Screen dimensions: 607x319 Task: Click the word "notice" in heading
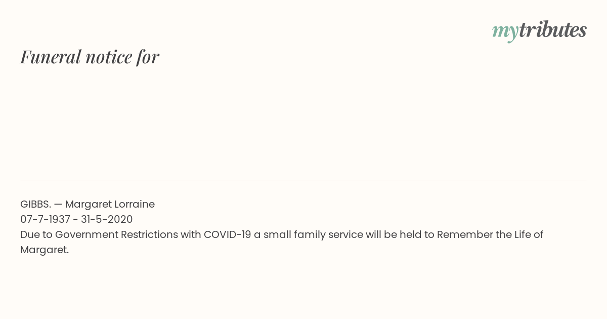click(x=109, y=57)
